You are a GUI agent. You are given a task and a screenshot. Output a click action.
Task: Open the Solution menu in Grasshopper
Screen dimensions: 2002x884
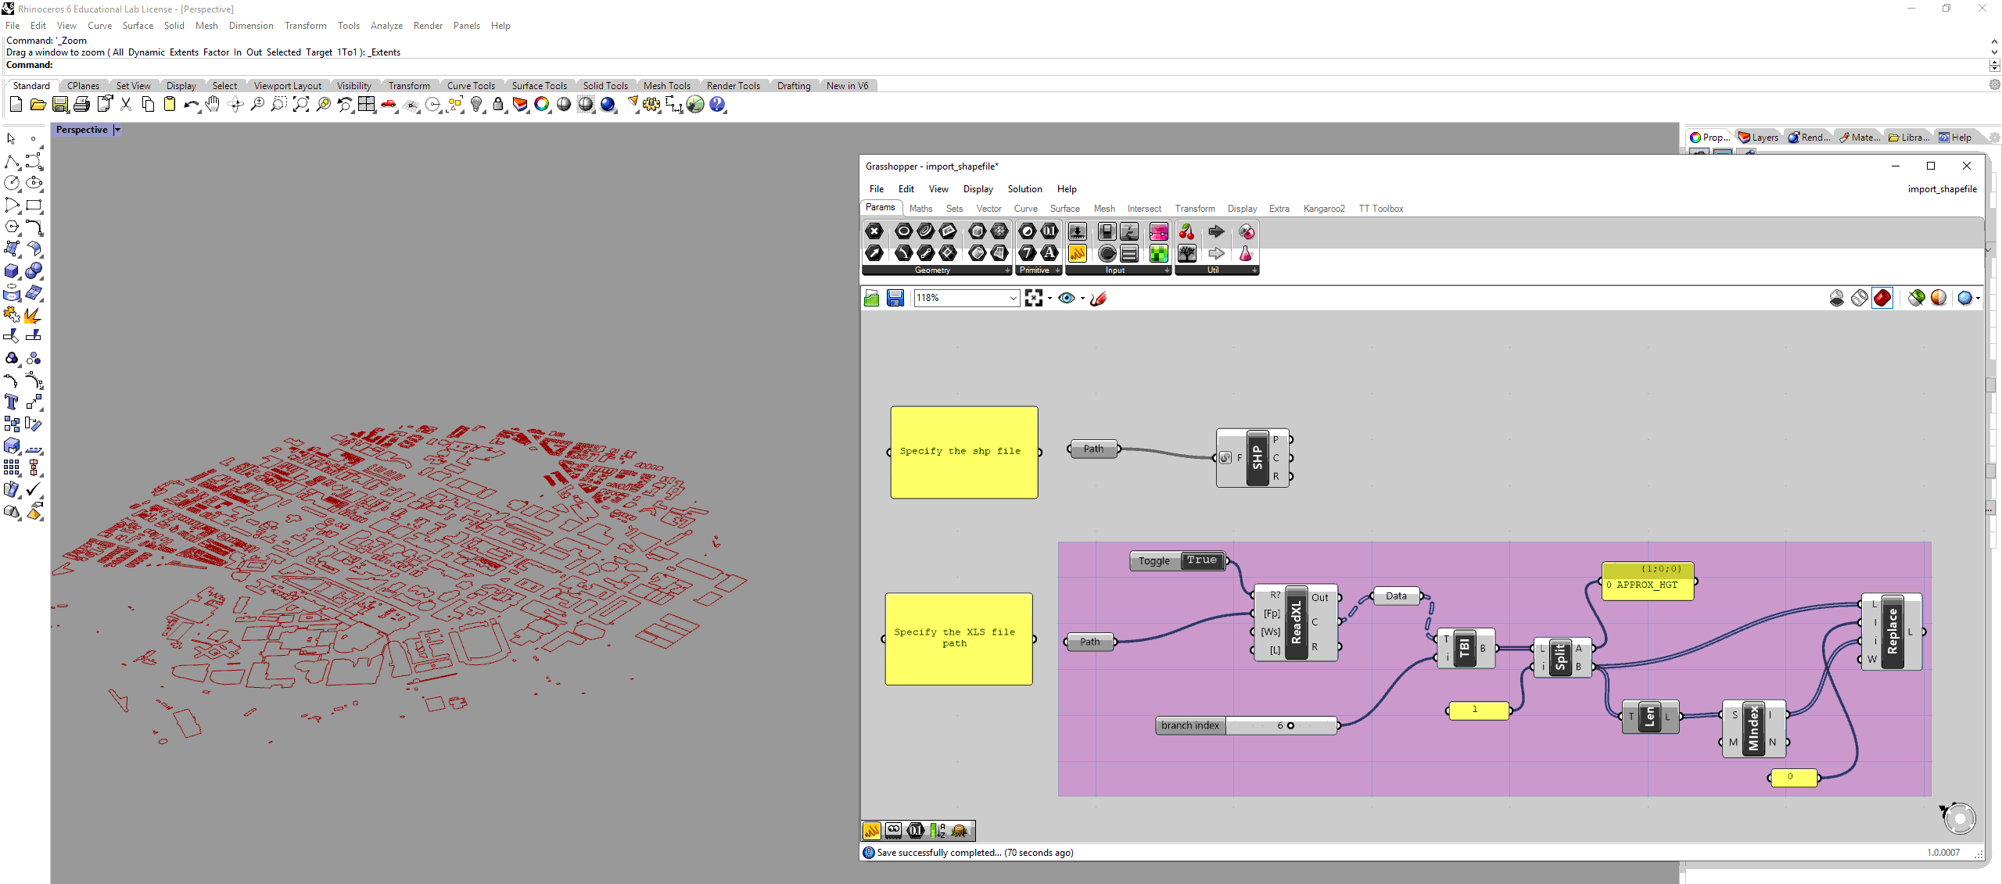point(1024,189)
